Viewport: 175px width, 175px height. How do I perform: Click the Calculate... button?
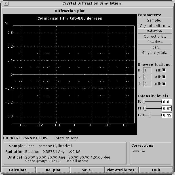tap(19, 170)
